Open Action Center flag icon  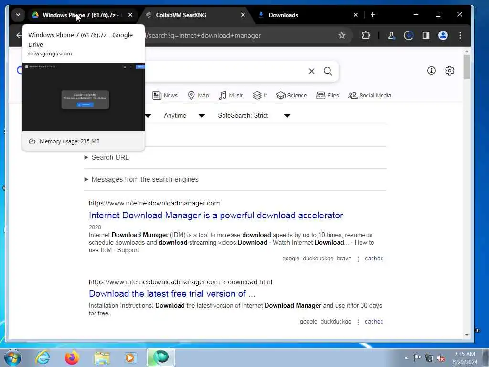pos(417,357)
